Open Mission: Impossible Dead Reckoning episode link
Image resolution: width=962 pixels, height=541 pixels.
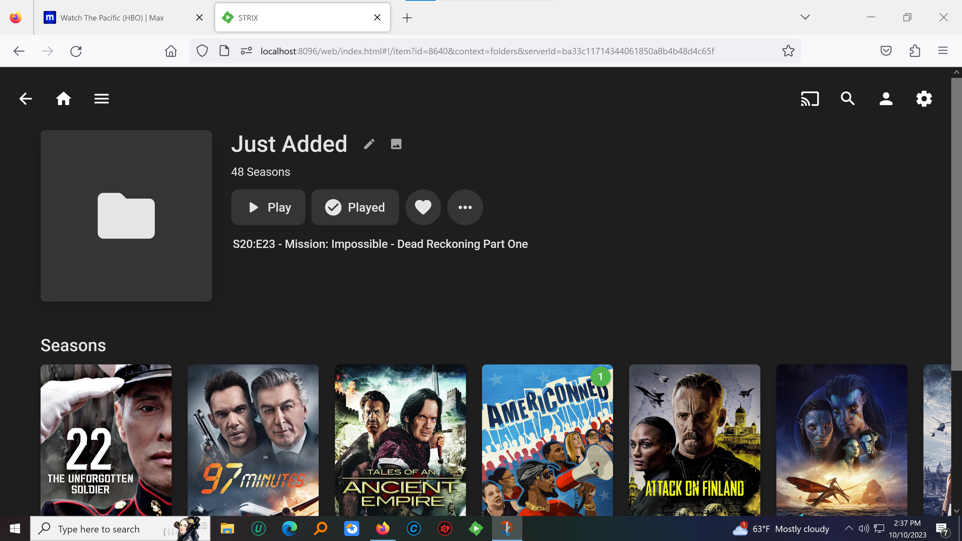(380, 244)
